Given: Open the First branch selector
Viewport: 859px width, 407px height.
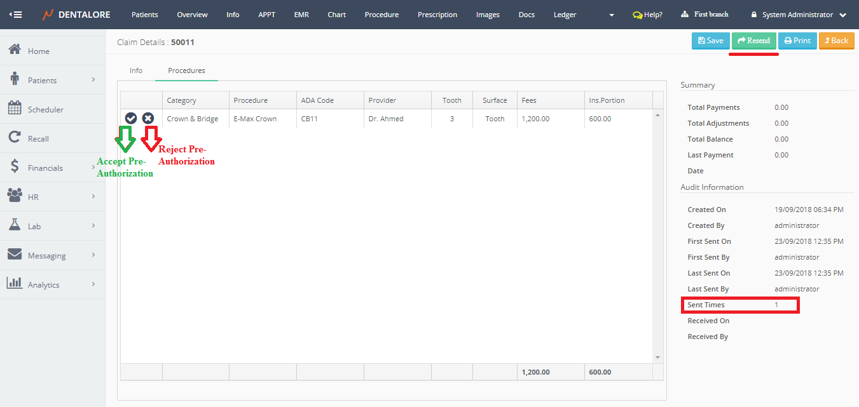Looking at the screenshot, I should pyautogui.click(x=704, y=15).
